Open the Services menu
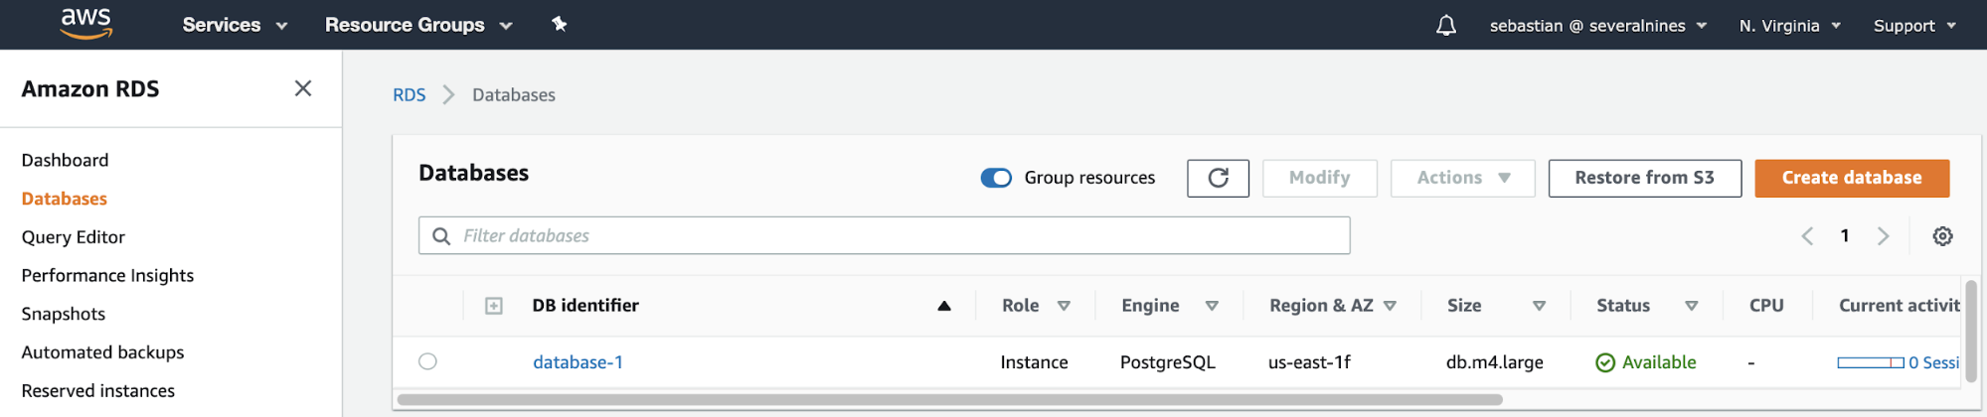Image resolution: width=1987 pixels, height=417 pixels. [x=235, y=25]
